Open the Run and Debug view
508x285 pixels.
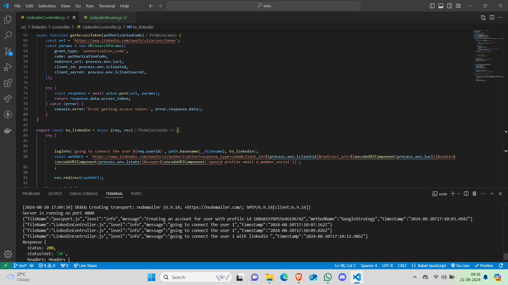[x=8, y=68]
